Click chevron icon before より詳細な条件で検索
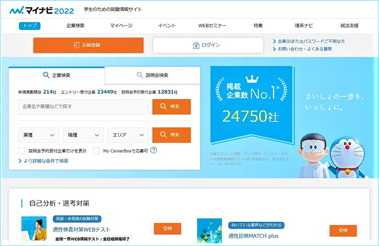379x246 pixels. click(20, 161)
